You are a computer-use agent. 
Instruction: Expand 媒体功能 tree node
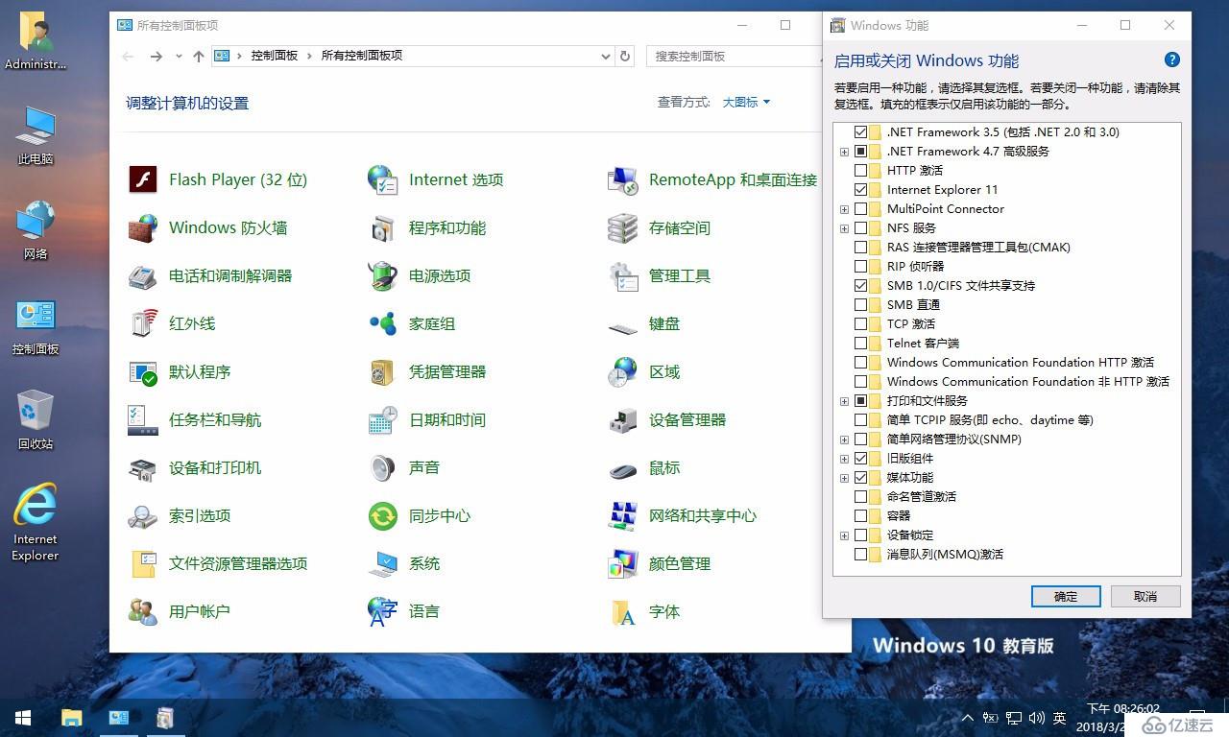point(844,478)
